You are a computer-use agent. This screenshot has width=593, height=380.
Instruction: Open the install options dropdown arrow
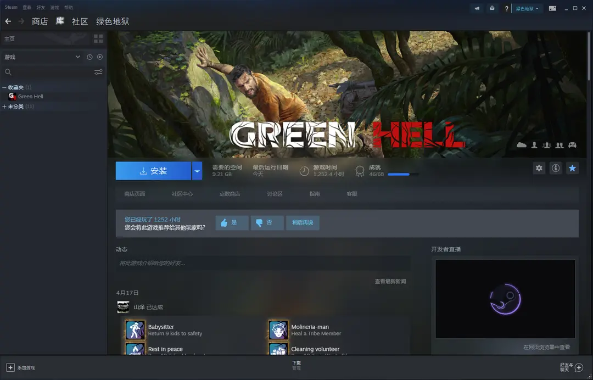tap(197, 171)
